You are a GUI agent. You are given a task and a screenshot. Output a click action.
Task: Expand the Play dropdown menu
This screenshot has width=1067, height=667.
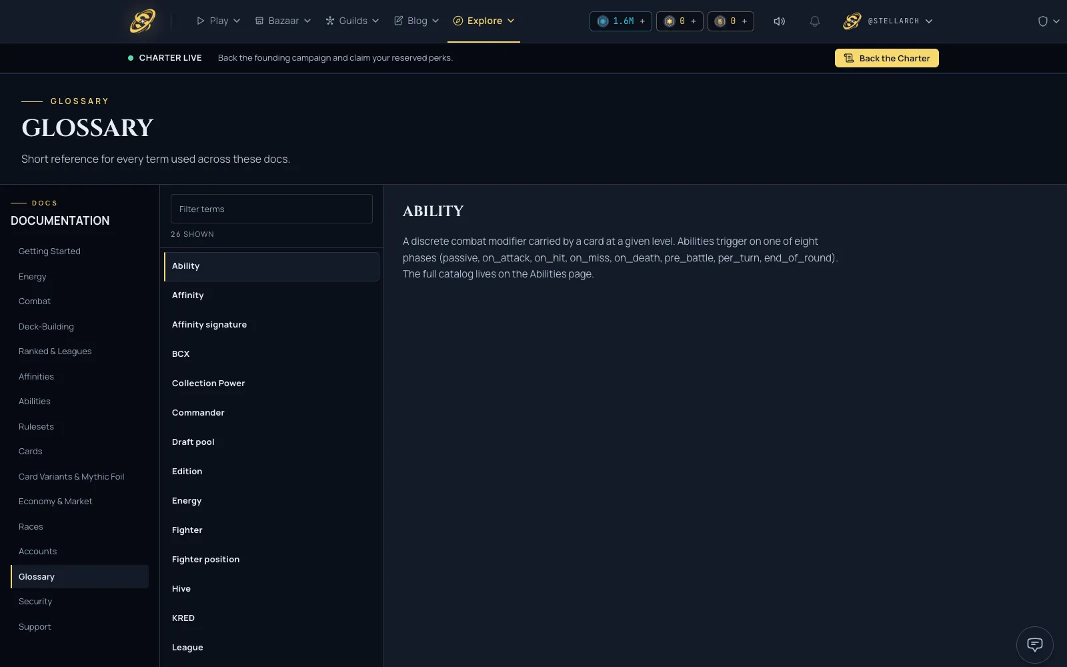[218, 21]
